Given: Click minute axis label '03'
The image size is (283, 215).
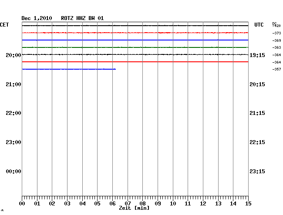Looking at the screenshot, I should click(67, 204).
